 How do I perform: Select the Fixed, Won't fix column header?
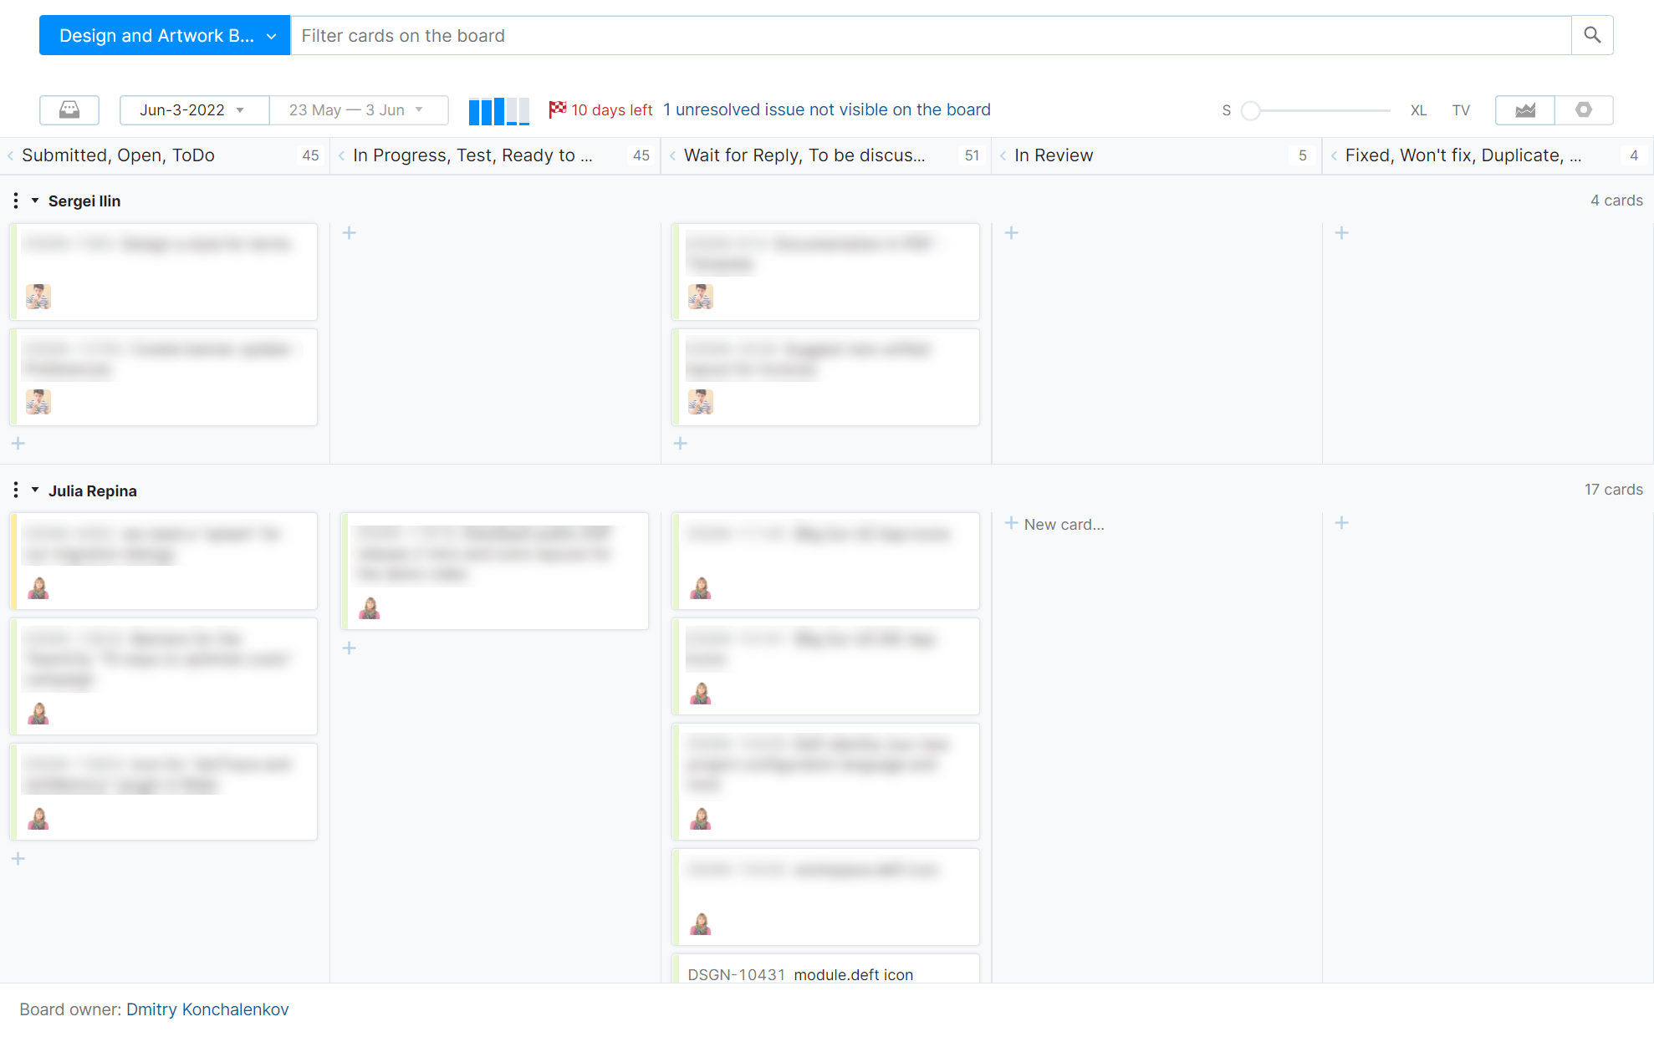(1463, 155)
